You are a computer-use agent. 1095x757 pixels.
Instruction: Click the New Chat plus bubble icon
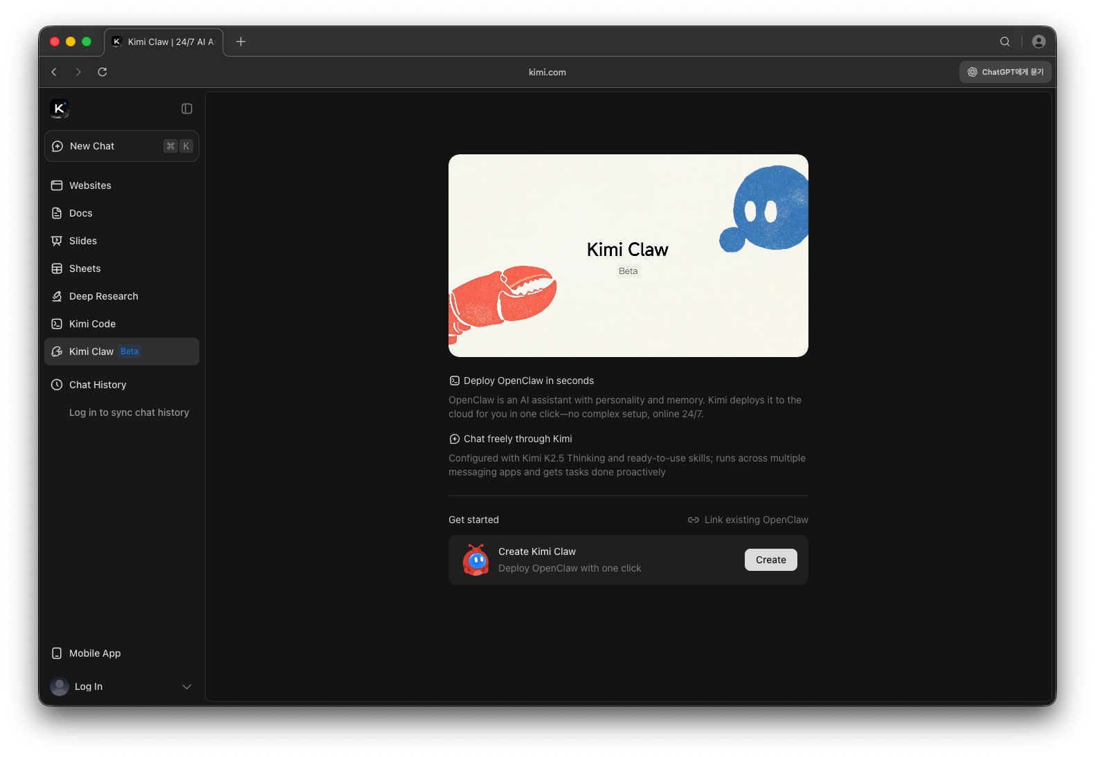(x=57, y=146)
